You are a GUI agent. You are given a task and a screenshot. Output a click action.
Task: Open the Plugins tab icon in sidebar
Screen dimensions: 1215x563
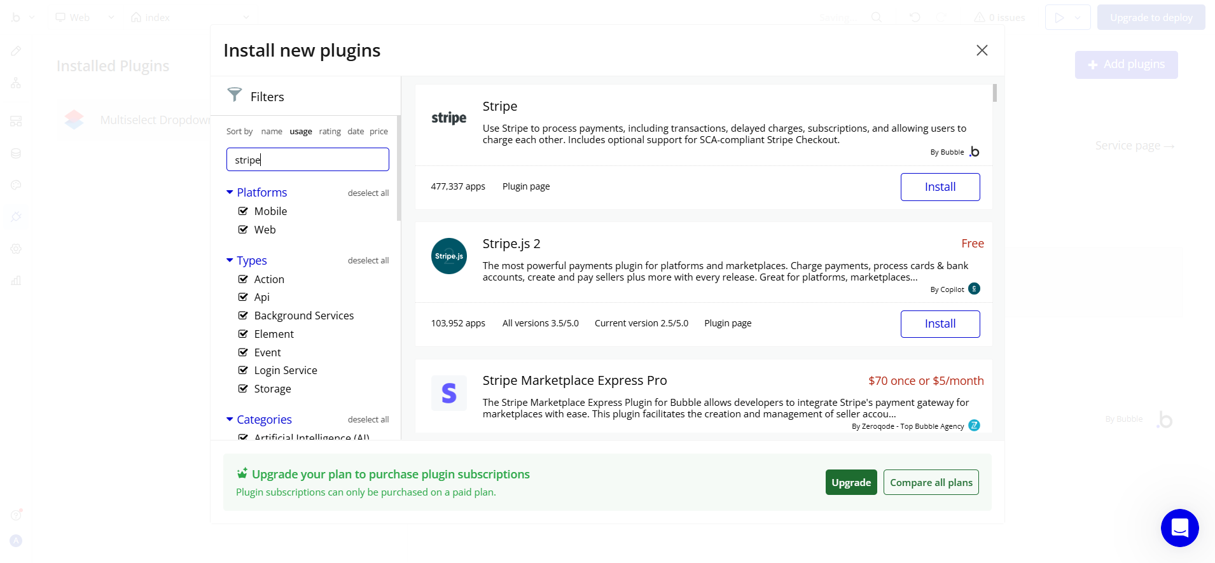click(x=16, y=217)
